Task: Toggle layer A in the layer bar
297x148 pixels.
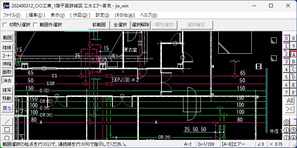Action: pyautogui.click(x=293, y=54)
